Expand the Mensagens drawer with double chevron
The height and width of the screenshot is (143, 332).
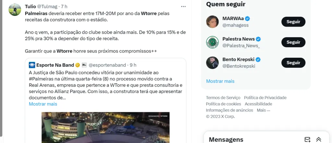[319, 139]
